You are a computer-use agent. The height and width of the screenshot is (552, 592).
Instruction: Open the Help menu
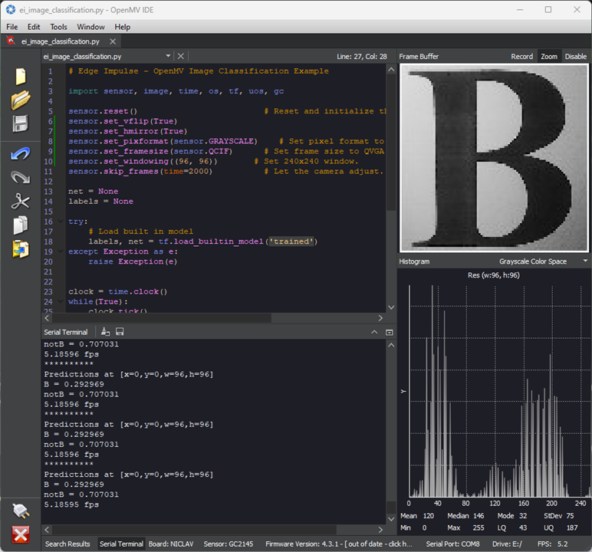point(123,27)
